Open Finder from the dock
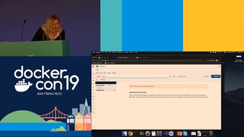 (x=124, y=134)
